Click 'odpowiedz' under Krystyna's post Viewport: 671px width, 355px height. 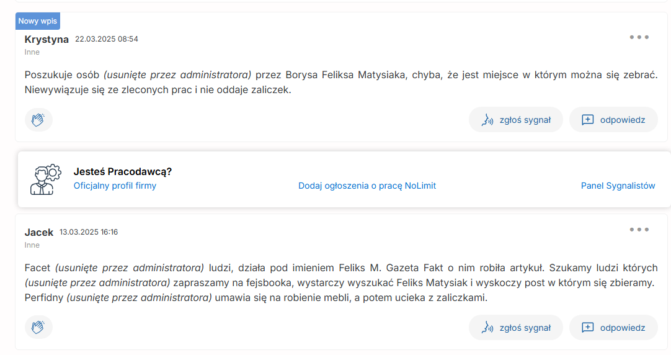tap(613, 120)
